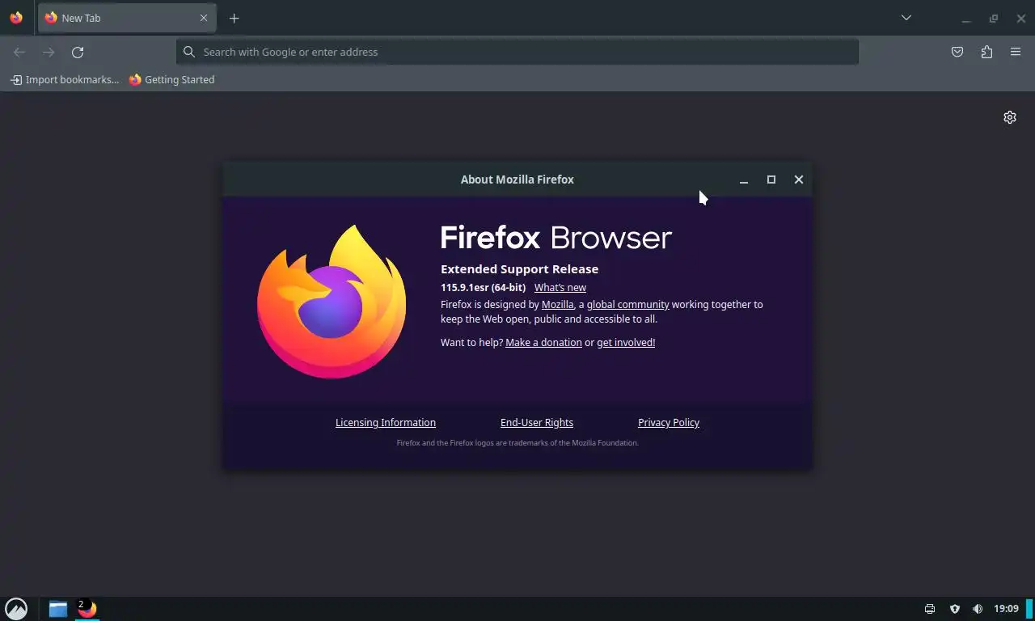Open Licensing Information link
The image size is (1035, 621).
click(x=386, y=423)
